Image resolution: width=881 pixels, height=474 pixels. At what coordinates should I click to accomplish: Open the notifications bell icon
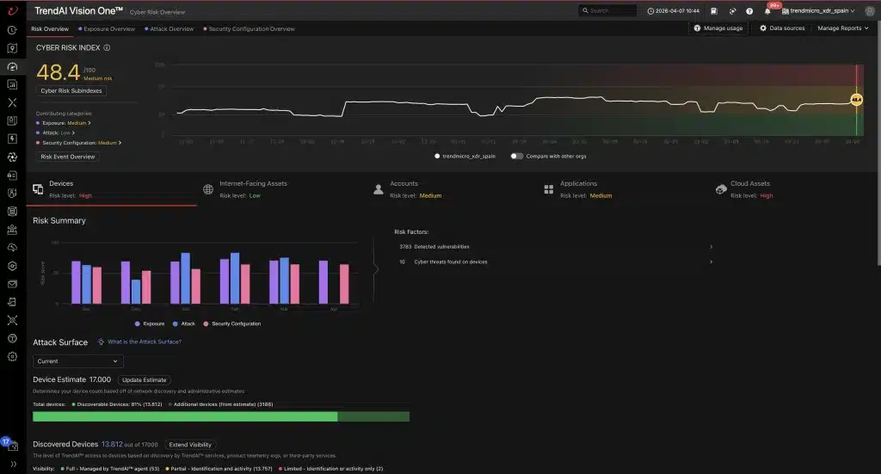(x=767, y=11)
